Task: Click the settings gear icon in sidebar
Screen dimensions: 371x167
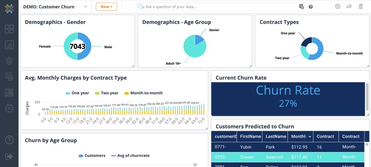Action: pyautogui.click(x=9, y=109)
